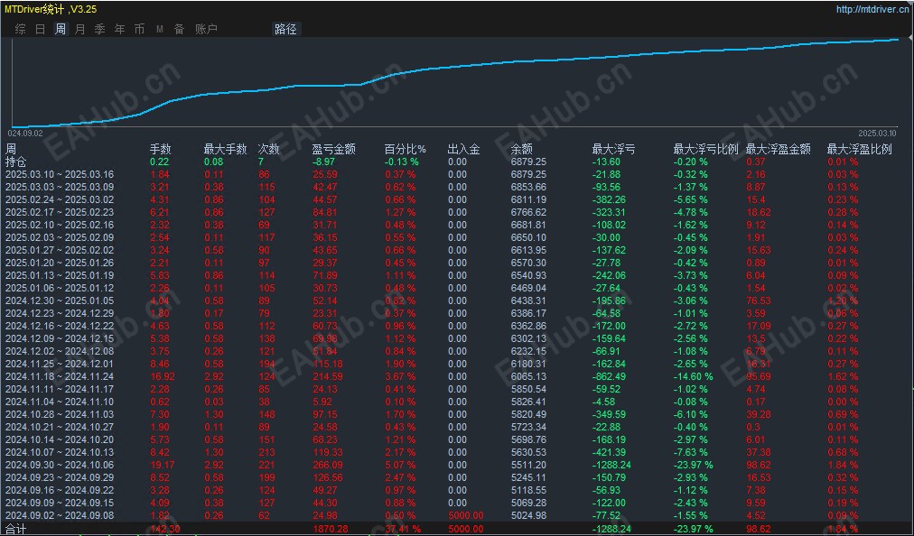Screen dimensions: 914x536
Task: Click the 3.67 % percentage cell
Action: [x=400, y=376]
